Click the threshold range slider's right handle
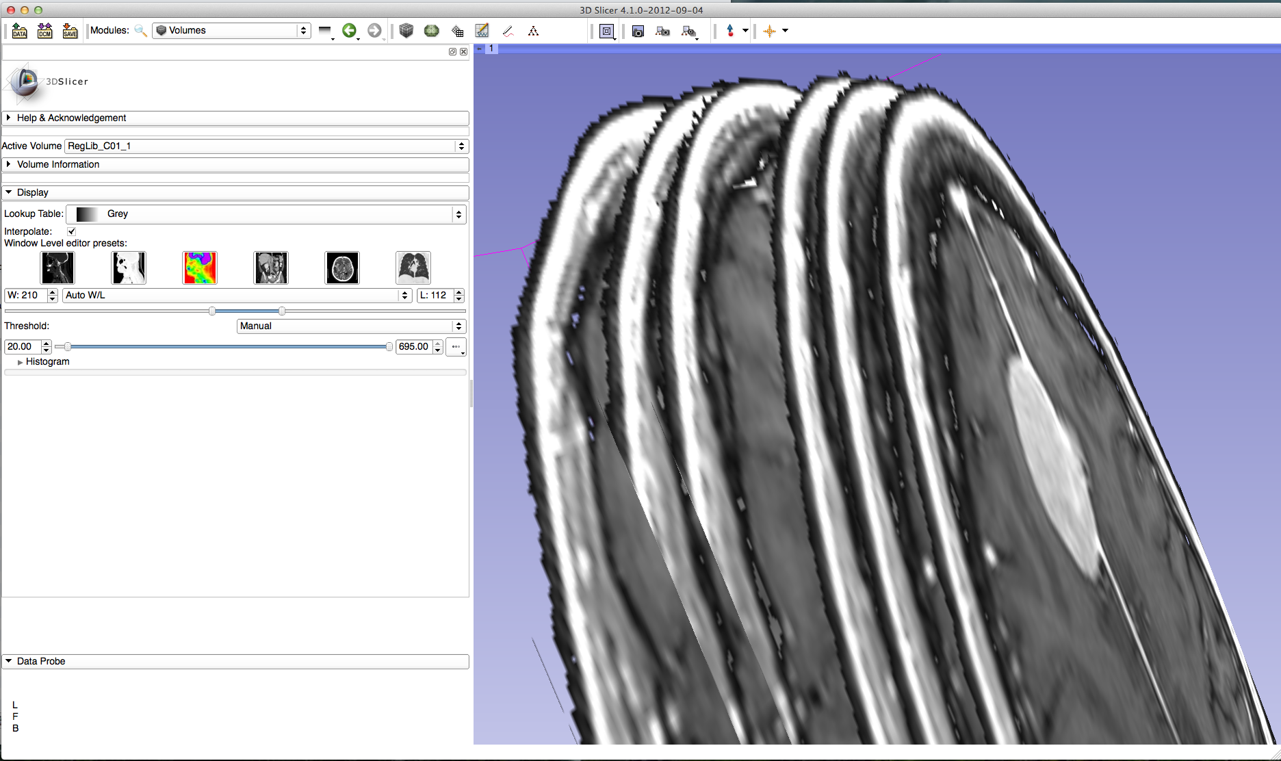Viewport: 1281px width, 761px height. pos(389,347)
